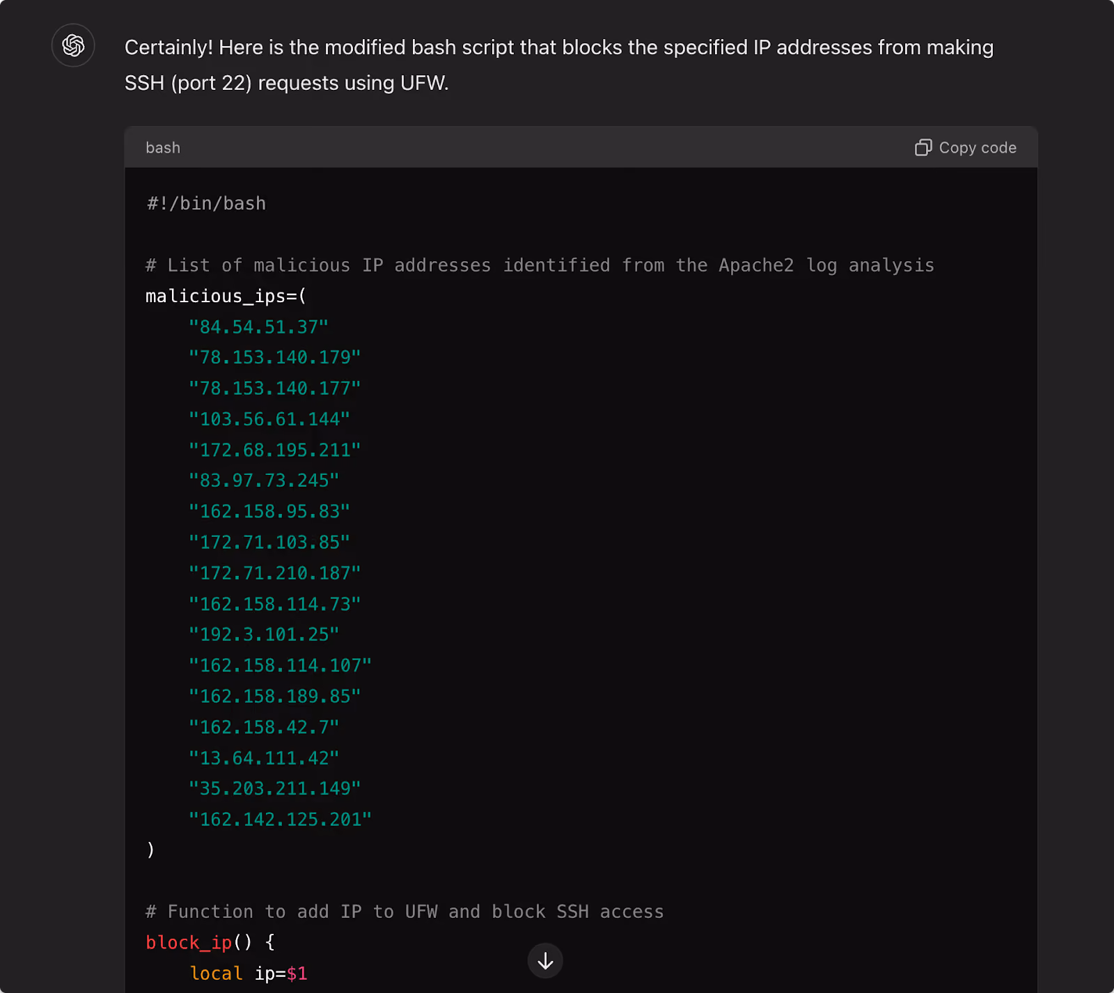Click the IP string "162.158.42.7"
Viewport: 1114px width, 993px height.
(x=264, y=727)
